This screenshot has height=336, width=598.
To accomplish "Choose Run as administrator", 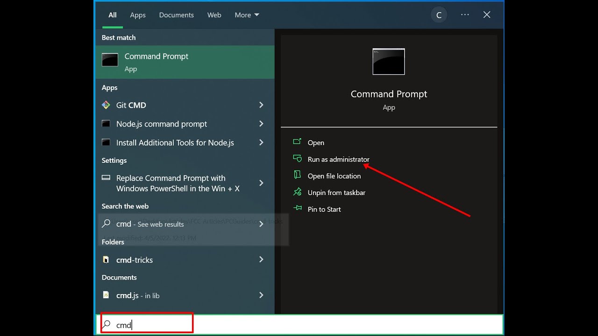I will pos(338,159).
